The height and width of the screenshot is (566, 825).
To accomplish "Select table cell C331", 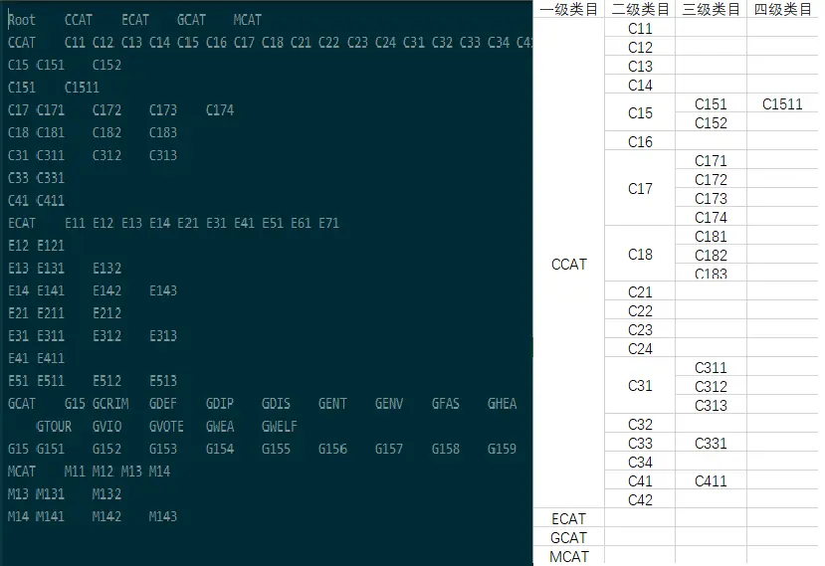I will coord(711,443).
